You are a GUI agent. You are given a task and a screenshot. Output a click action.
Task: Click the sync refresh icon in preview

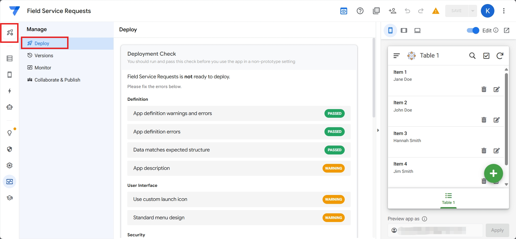(500, 56)
